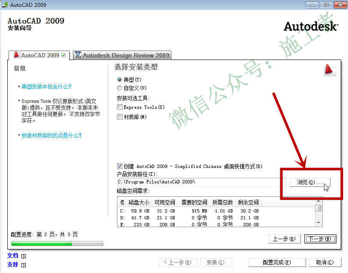Click the green 配置进度 progress bar

coord(57,243)
